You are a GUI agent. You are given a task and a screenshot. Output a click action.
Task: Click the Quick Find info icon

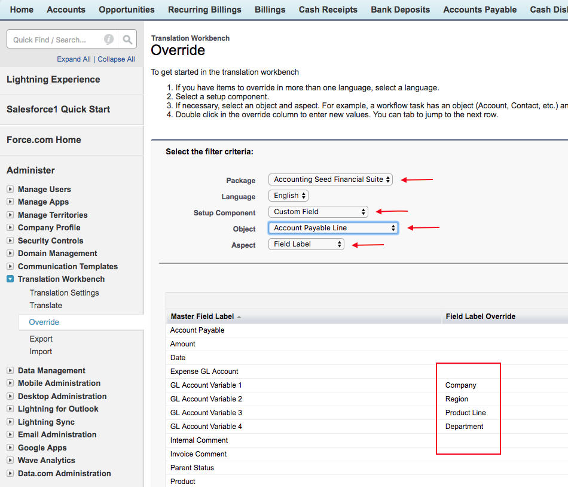coord(109,39)
